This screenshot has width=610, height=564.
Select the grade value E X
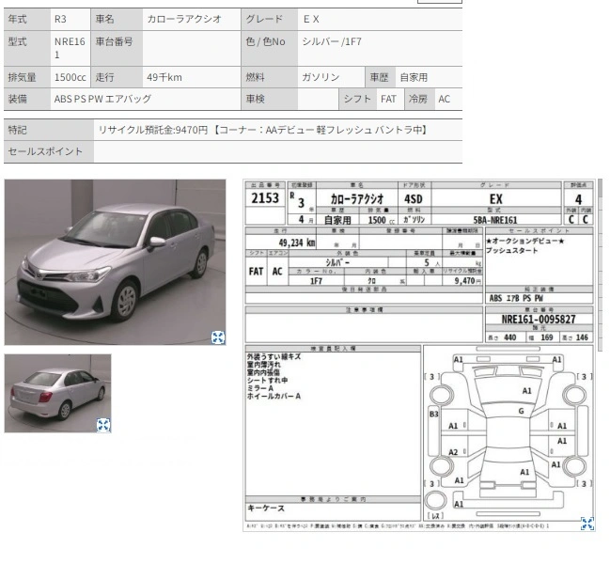(311, 19)
